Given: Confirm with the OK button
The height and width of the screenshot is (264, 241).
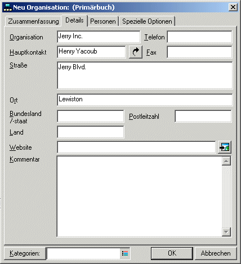Looking at the screenshot, I should tap(172, 253).
